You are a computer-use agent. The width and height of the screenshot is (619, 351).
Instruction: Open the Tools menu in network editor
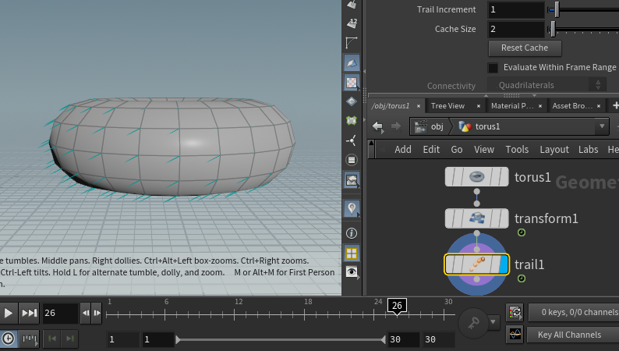tap(517, 149)
